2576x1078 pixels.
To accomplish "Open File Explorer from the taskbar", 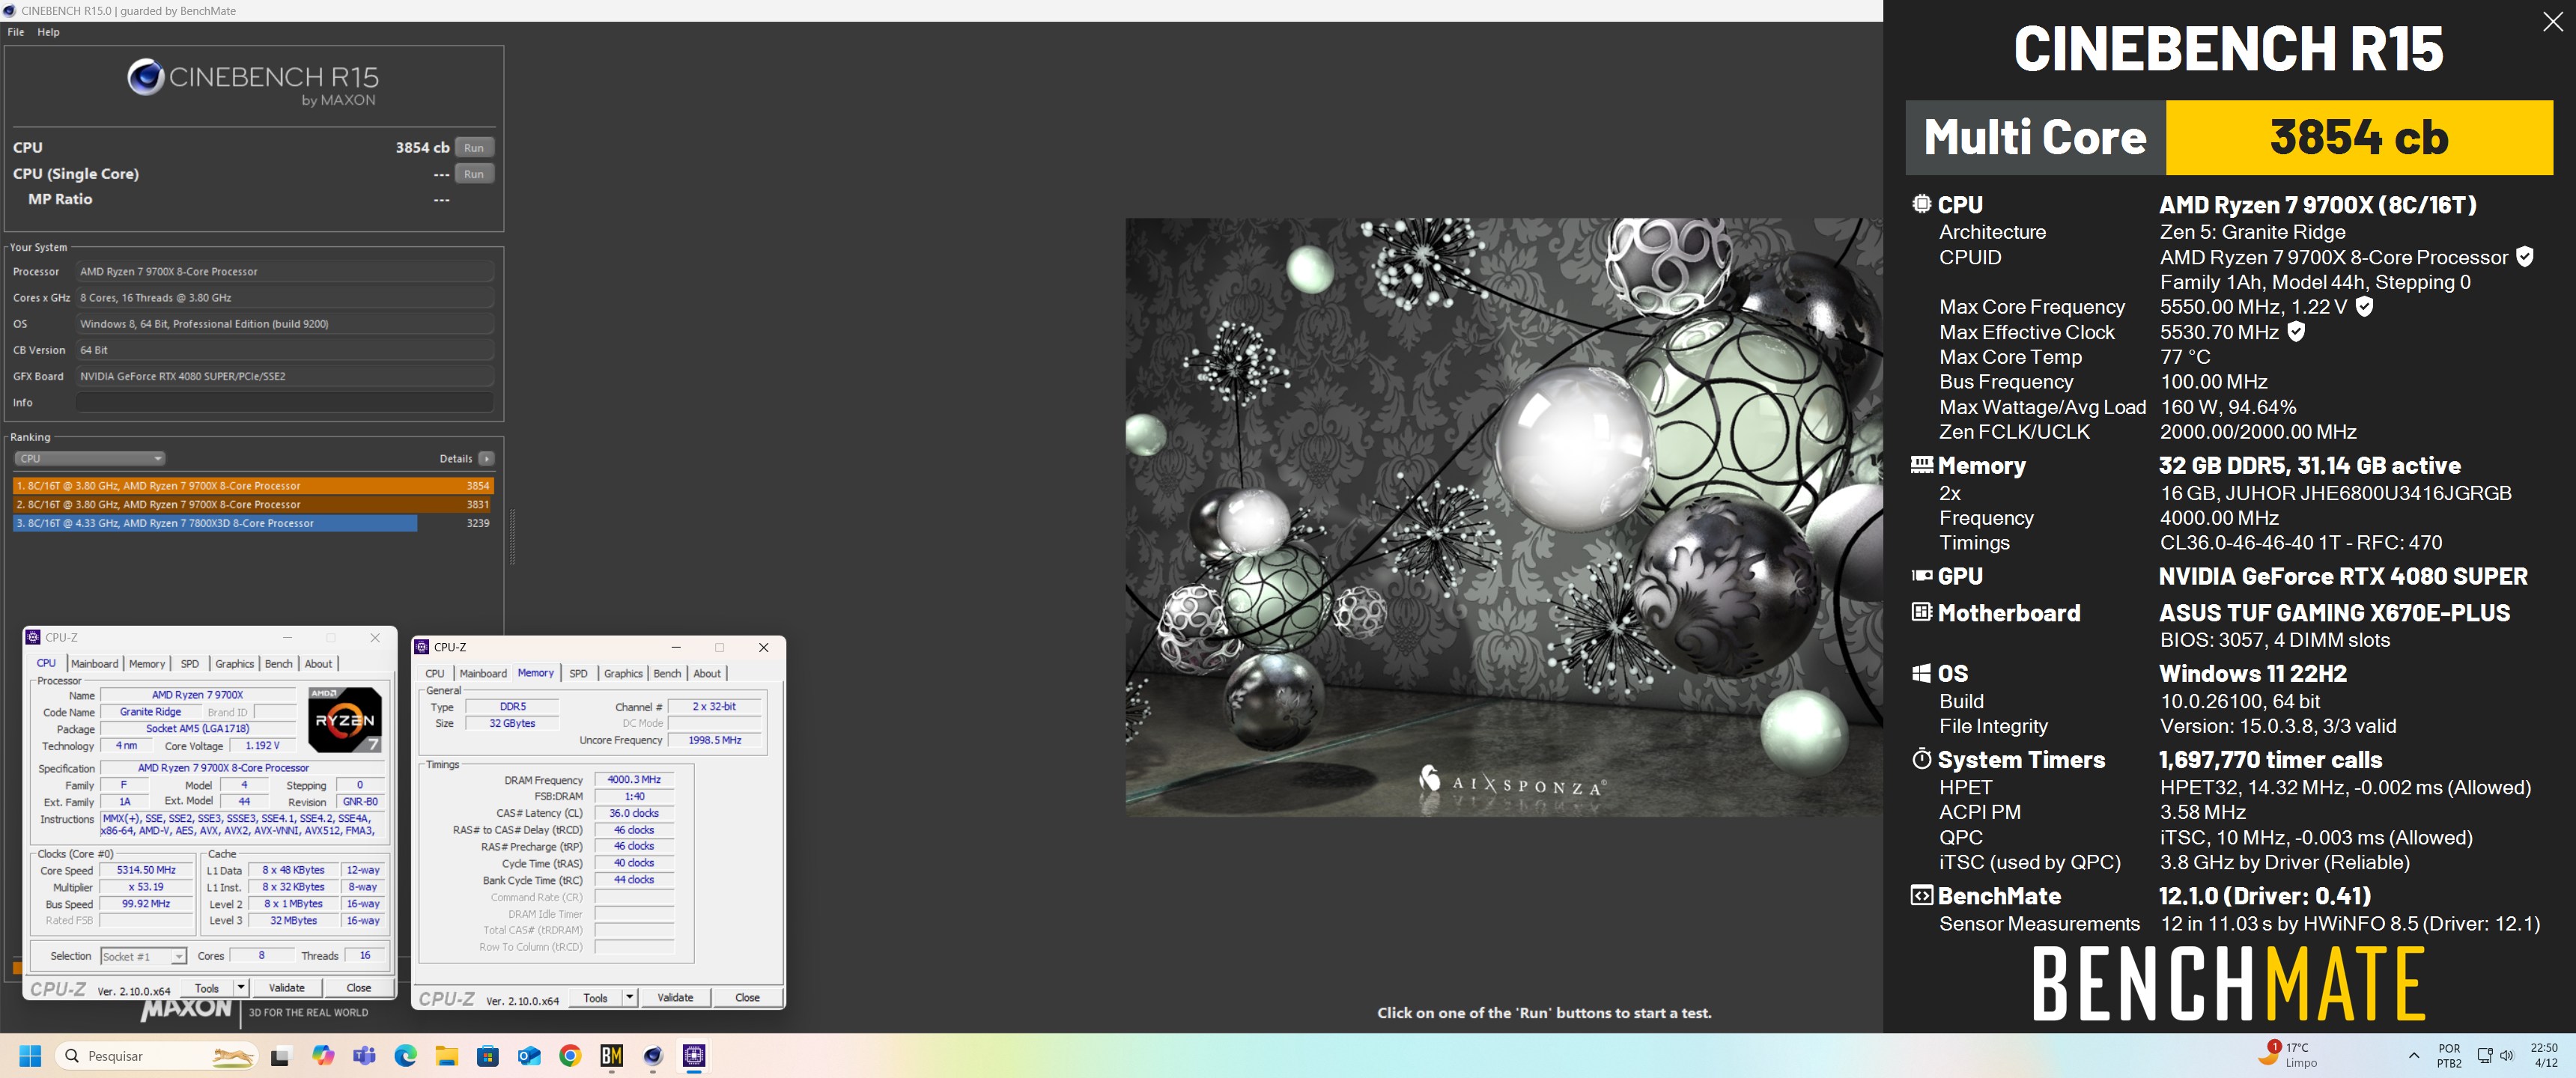I will pyautogui.click(x=446, y=1056).
